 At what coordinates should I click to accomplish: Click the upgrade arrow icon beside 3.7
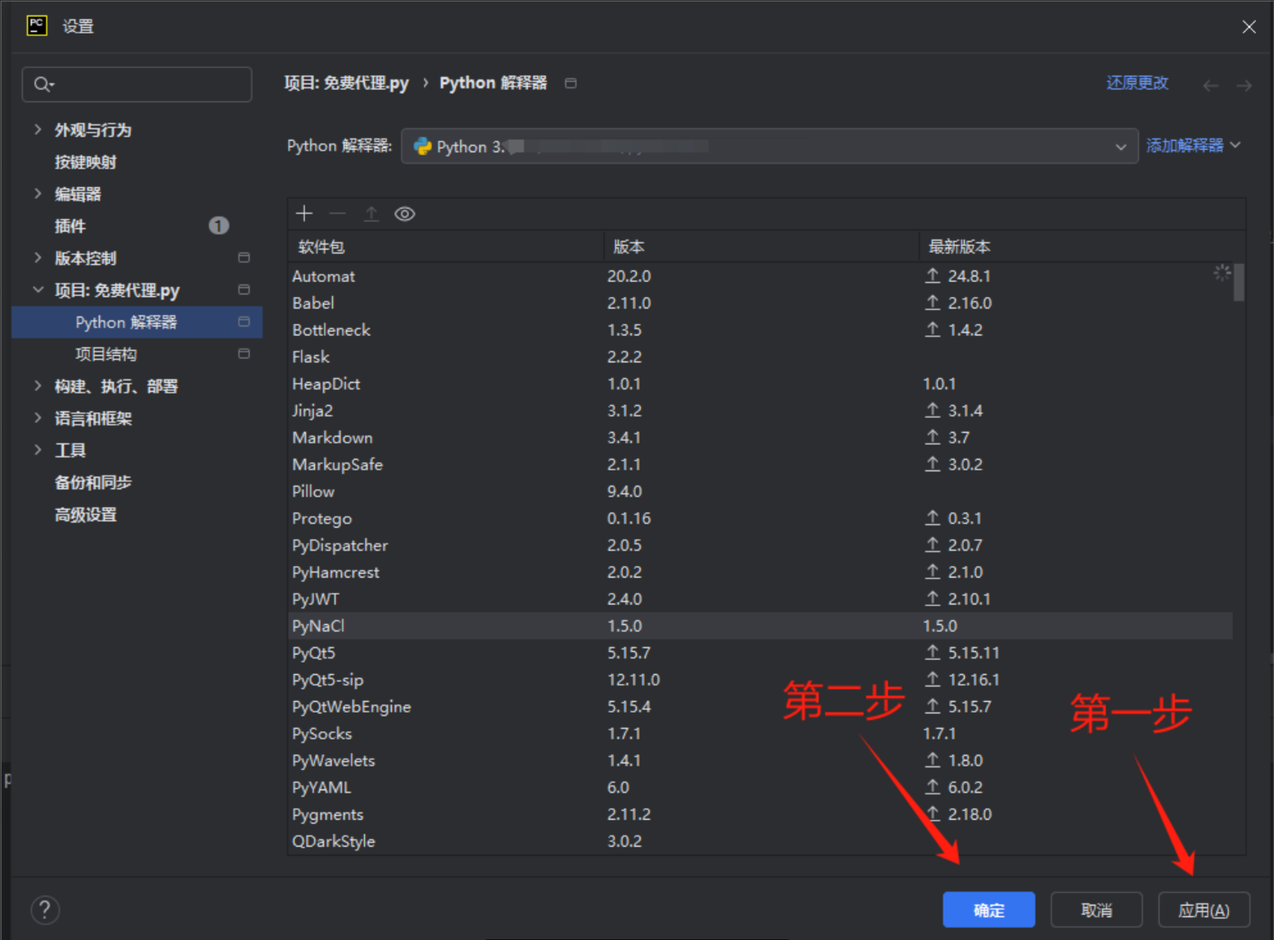[x=932, y=437]
